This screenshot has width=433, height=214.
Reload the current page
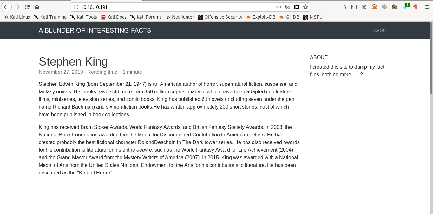point(27,7)
